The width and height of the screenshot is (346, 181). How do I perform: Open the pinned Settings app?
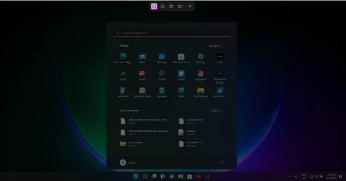(x=200, y=58)
